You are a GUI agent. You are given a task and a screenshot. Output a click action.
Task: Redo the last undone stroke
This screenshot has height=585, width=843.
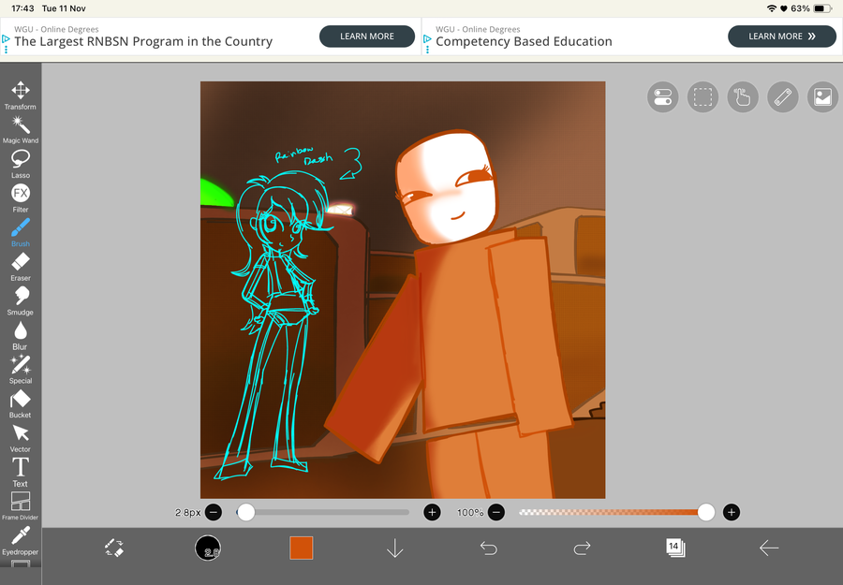point(583,548)
